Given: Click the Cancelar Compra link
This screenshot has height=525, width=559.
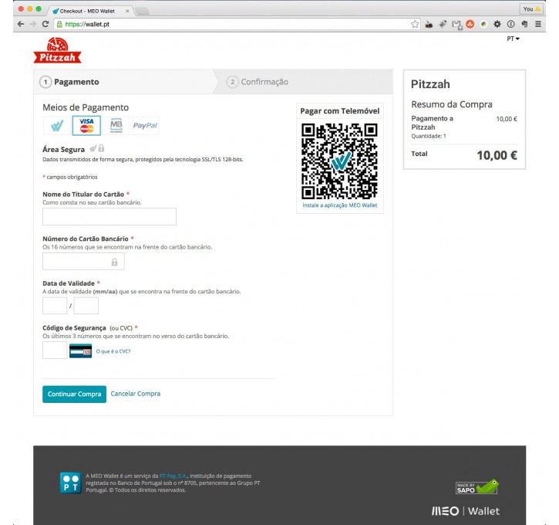Looking at the screenshot, I should click(136, 394).
